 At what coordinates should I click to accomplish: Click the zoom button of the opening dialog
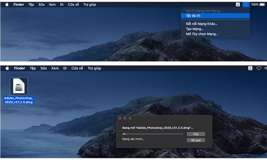tap(130, 118)
